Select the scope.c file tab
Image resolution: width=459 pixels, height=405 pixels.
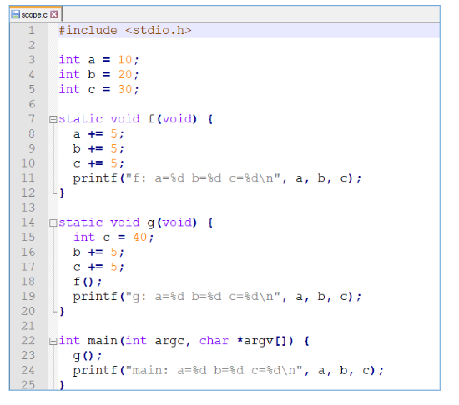click(x=35, y=14)
